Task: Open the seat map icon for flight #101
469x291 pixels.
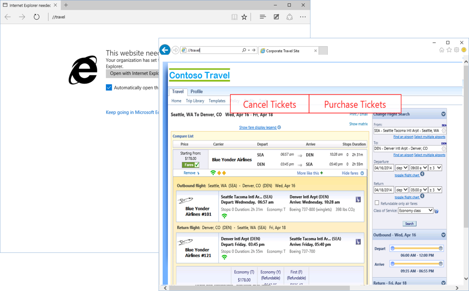Action: 358,199
